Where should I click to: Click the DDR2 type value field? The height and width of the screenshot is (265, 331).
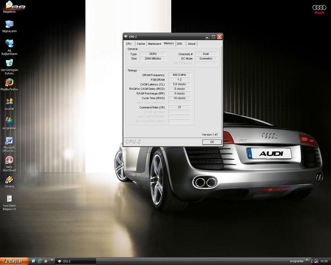(x=153, y=54)
